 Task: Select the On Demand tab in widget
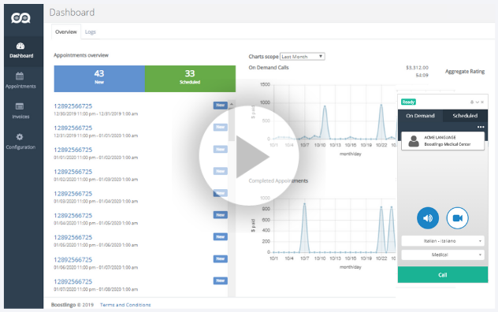[x=420, y=116]
